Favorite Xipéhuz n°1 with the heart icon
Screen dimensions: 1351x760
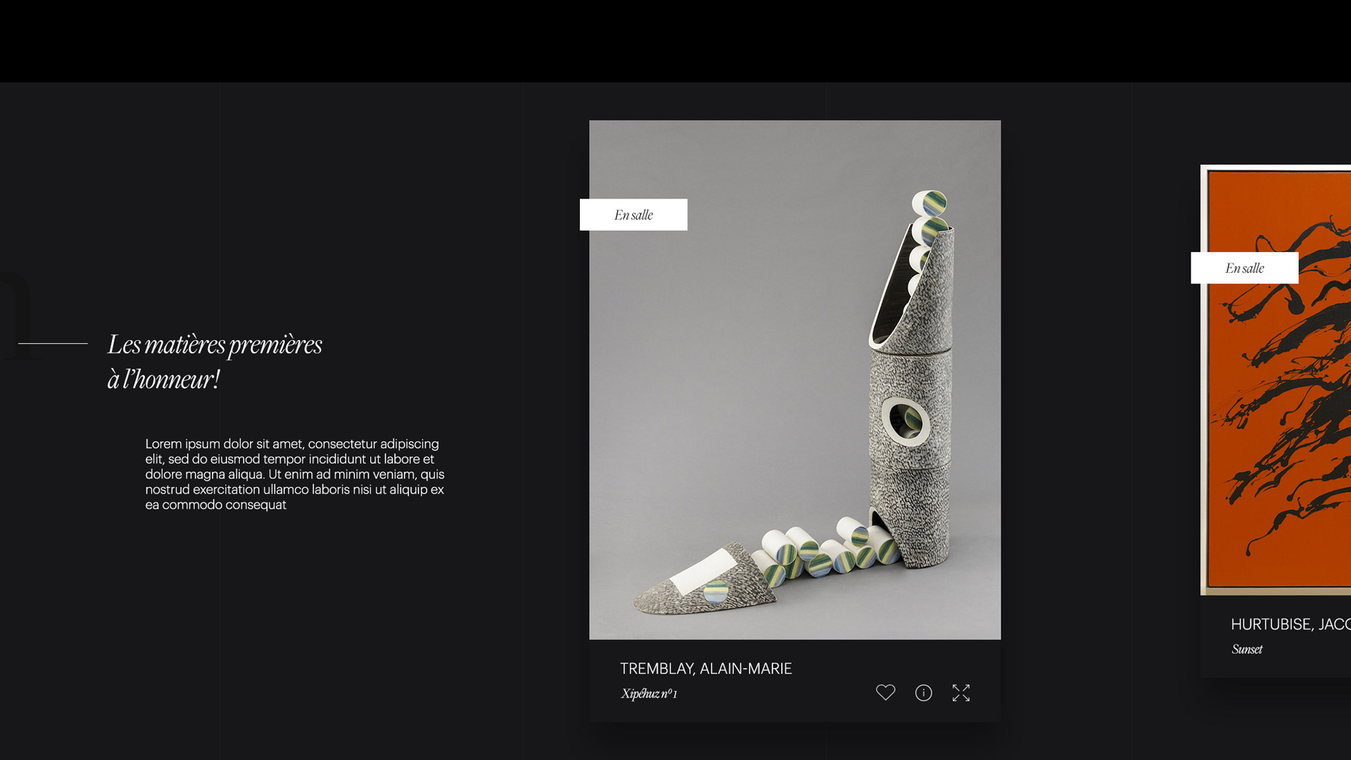[885, 692]
